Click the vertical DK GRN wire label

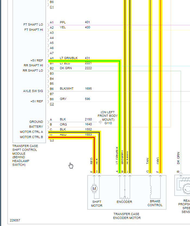pos(178,158)
